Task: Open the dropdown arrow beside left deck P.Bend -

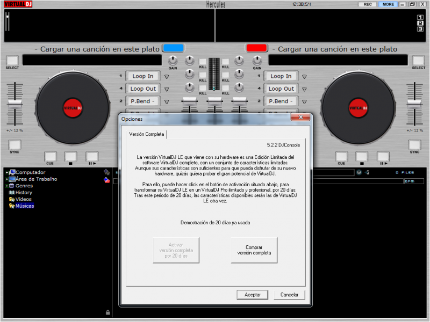Action: click(167, 102)
